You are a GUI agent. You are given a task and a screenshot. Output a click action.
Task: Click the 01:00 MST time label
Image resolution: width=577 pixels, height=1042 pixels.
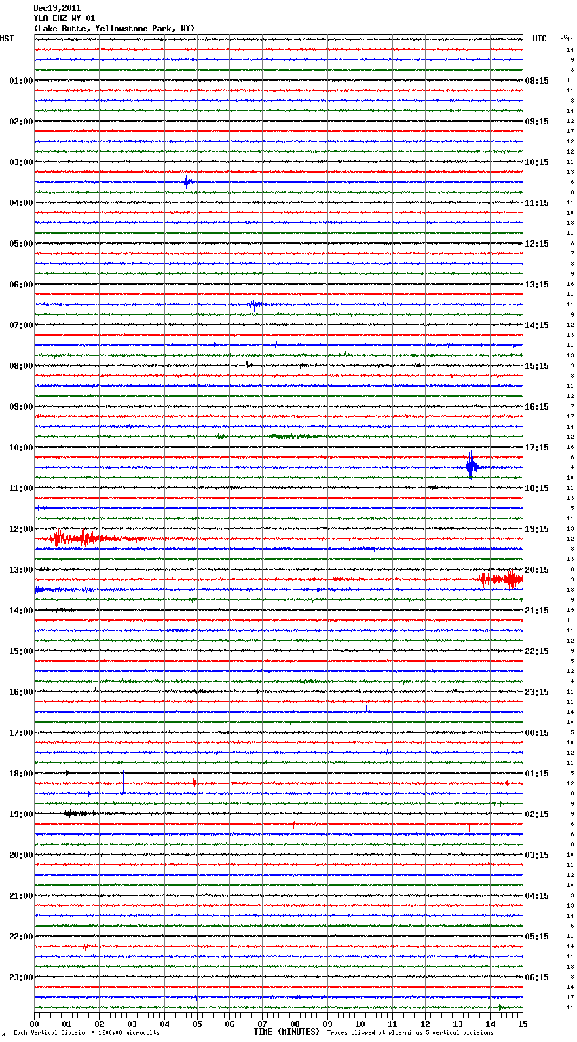click(x=21, y=81)
